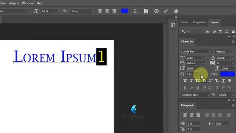Click the titling alternates OpenType icon
Image resolution: width=236 pixels, height=133 pixels.
coord(217,88)
